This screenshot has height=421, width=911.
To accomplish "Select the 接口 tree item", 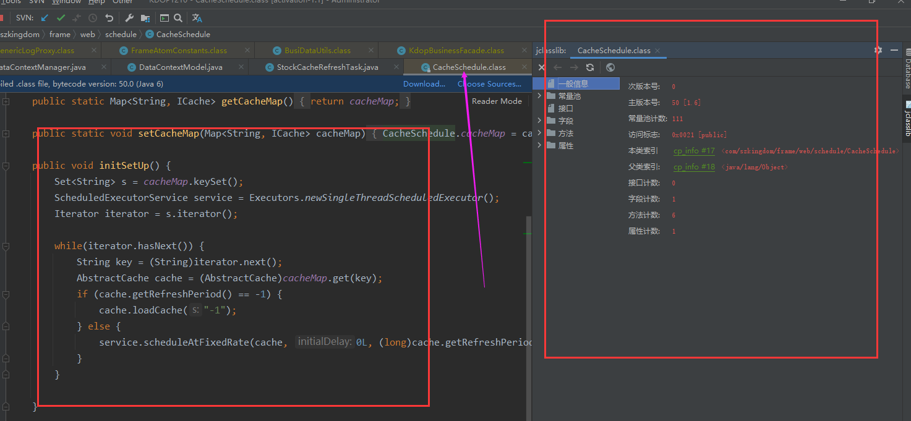I will [x=565, y=108].
